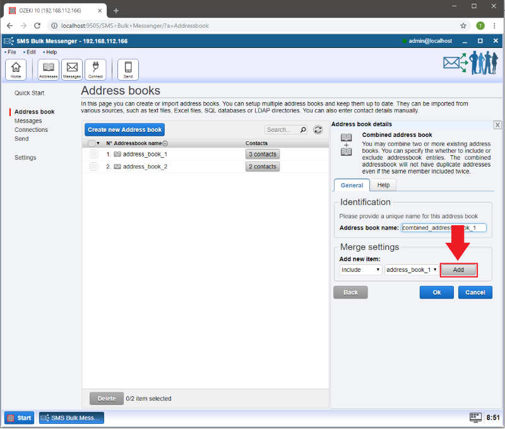The height and width of the screenshot is (429, 505).
Task: Open the Addresses toolbar icon
Action: coord(49,69)
